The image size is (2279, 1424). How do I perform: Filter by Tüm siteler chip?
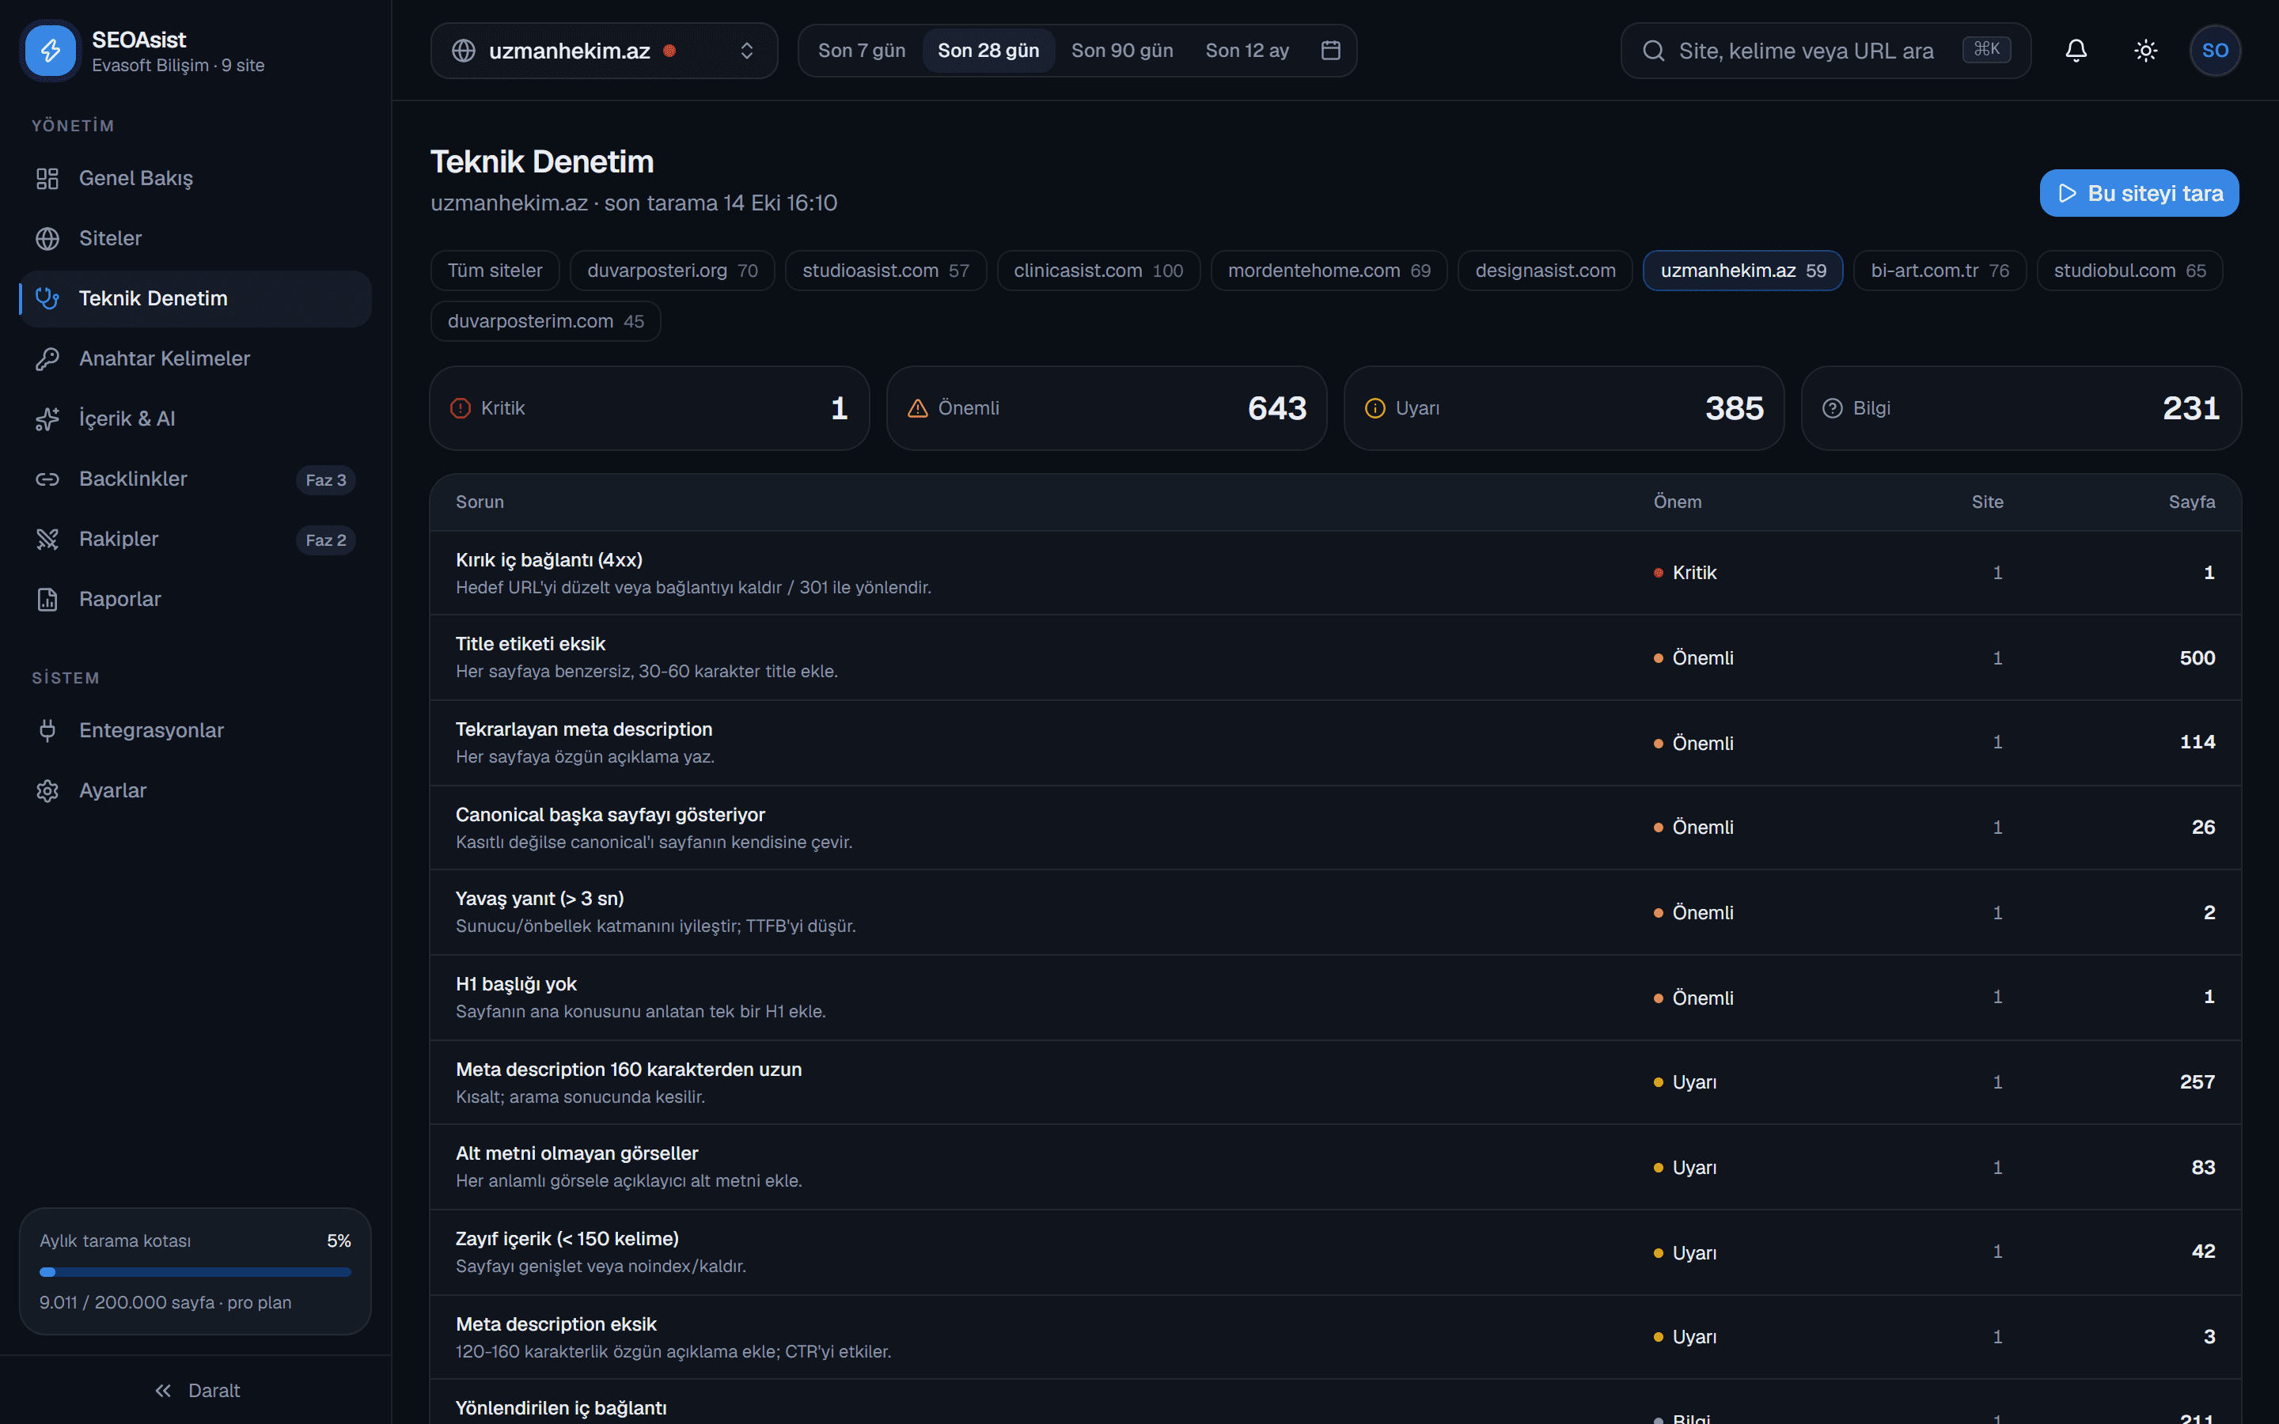(x=495, y=271)
